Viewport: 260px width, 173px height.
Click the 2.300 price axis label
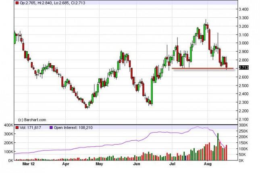click(x=243, y=102)
